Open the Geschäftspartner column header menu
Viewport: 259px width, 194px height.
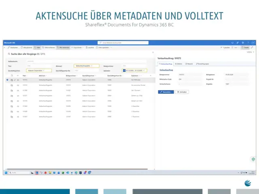point(89,76)
